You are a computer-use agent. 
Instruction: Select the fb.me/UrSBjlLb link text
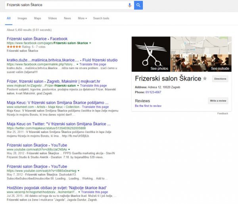pos(75,136)
